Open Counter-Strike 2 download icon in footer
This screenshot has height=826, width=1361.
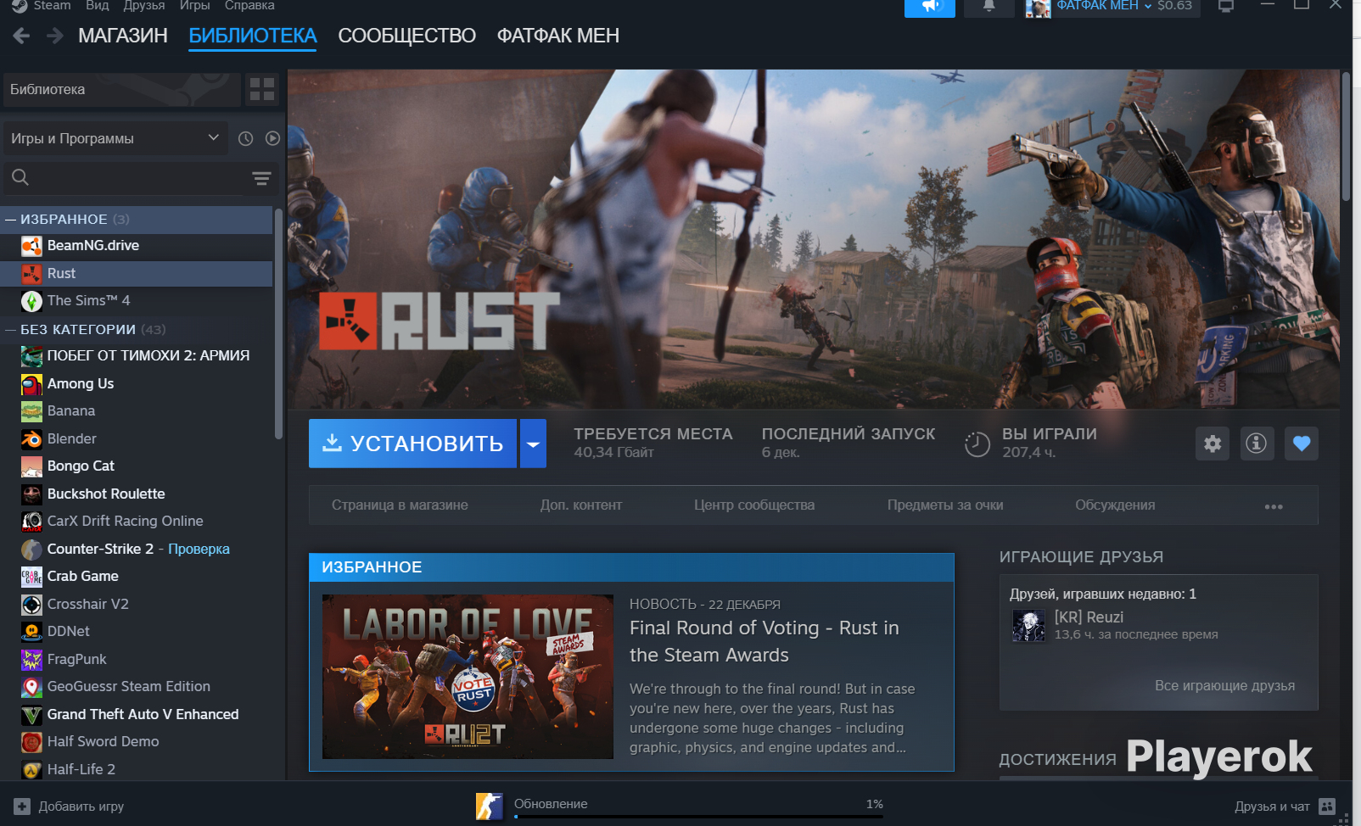(x=490, y=806)
